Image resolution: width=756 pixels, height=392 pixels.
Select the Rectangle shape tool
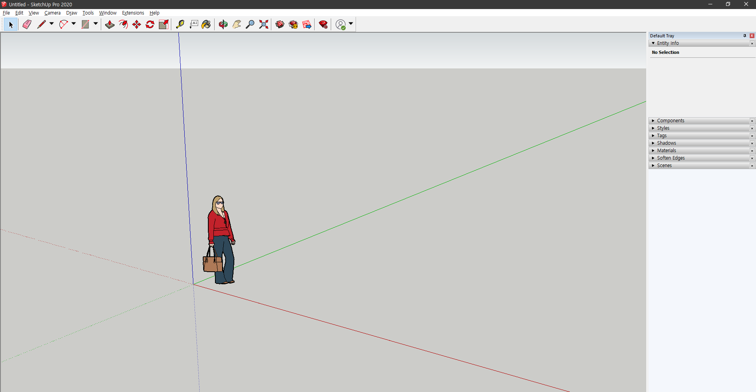pyautogui.click(x=85, y=24)
